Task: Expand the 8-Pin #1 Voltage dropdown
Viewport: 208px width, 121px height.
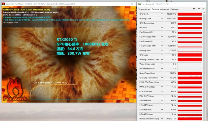Action: click(x=162, y=105)
